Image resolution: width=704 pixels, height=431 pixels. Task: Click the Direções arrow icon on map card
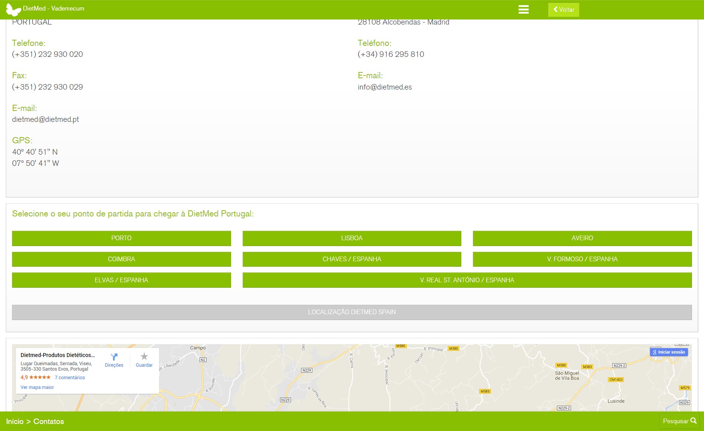click(114, 357)
